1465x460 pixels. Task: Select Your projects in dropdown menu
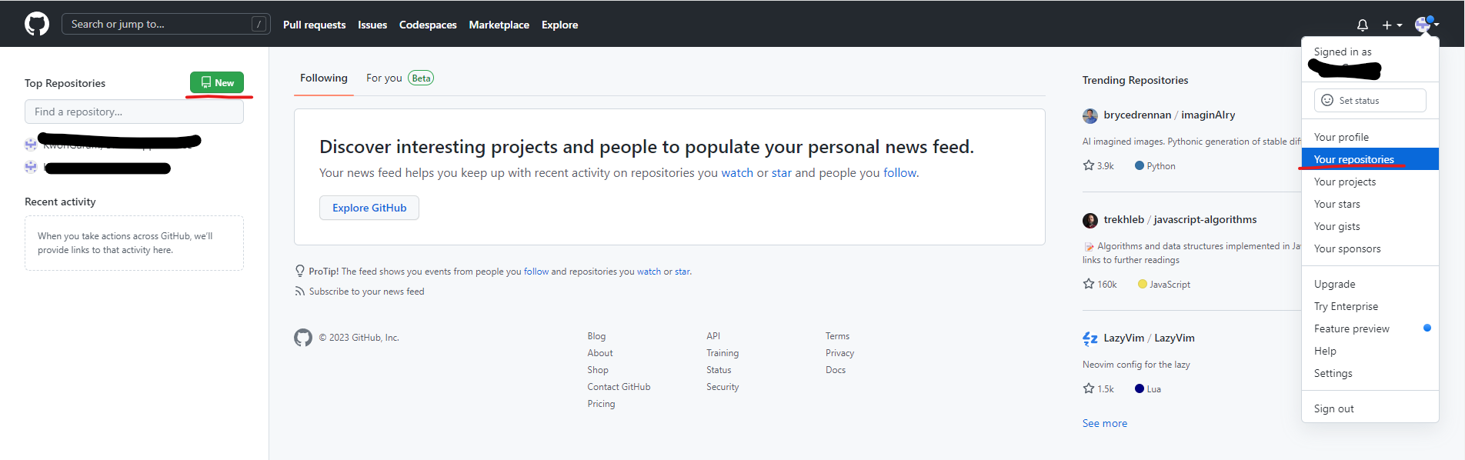[1370, 182]
